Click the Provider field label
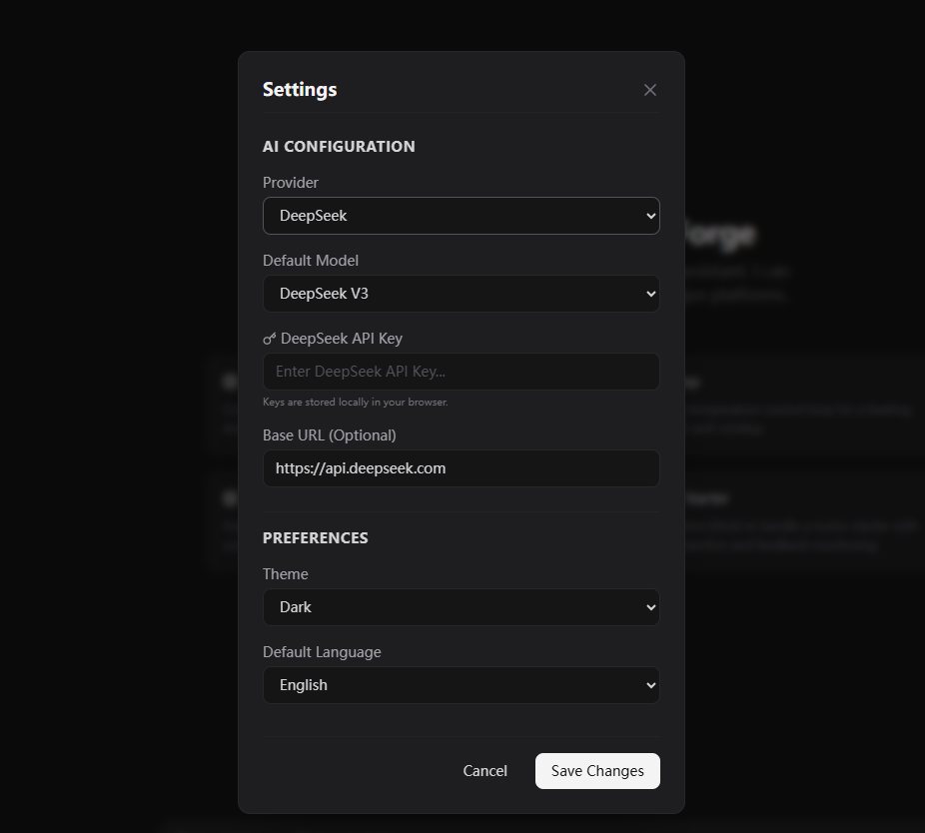This screenshot has width=925, height=833. click(291, 183)
